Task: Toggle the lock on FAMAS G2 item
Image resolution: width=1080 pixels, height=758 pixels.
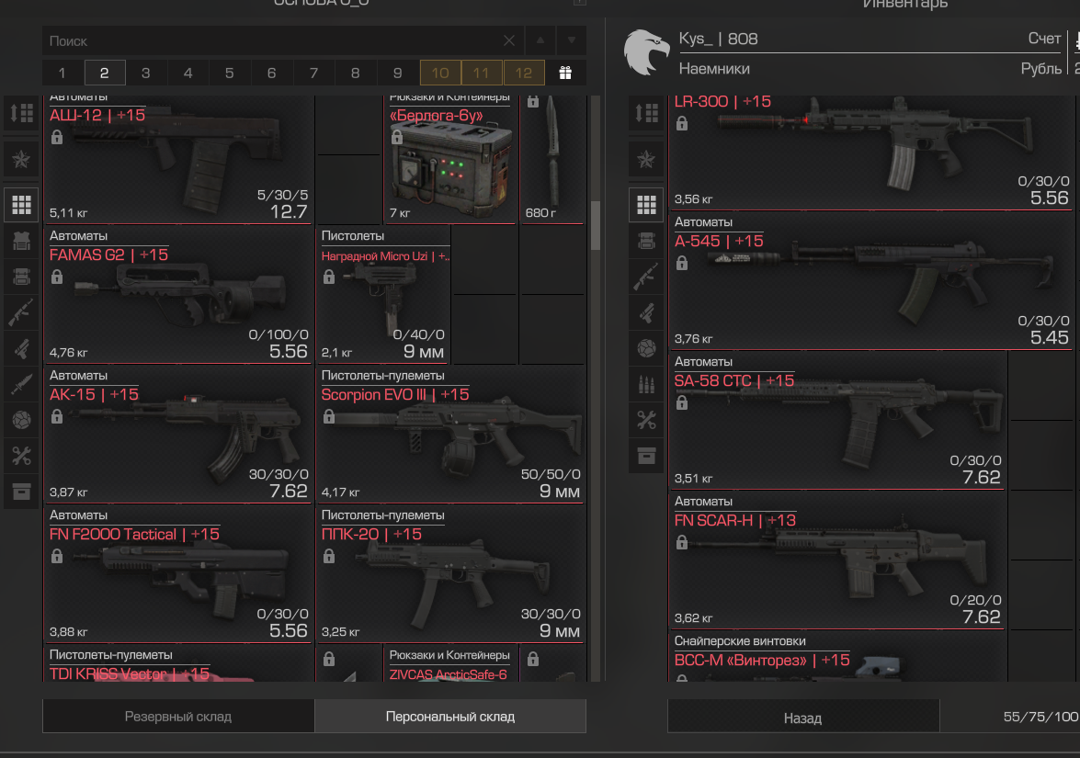Action: tap(57, 277)
